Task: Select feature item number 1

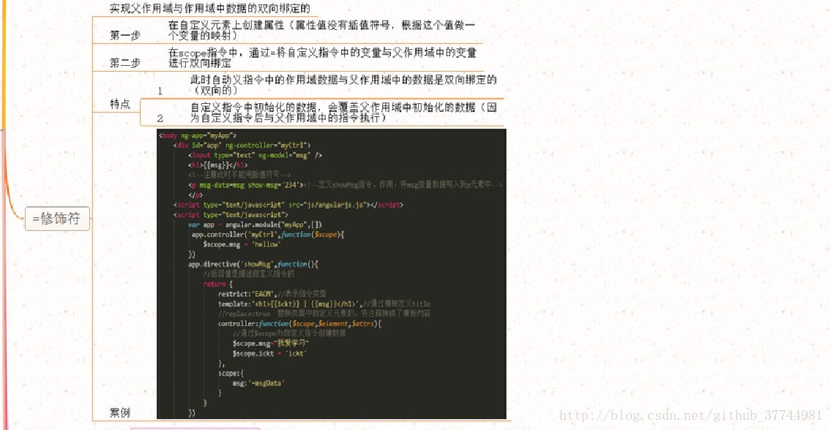Action: click(x=160, y=91)
